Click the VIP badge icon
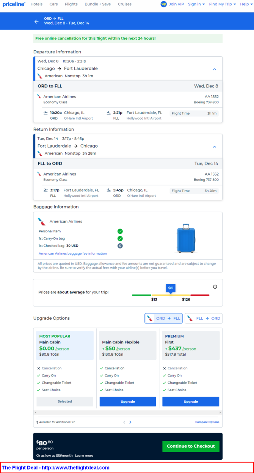 pos(163,4)
